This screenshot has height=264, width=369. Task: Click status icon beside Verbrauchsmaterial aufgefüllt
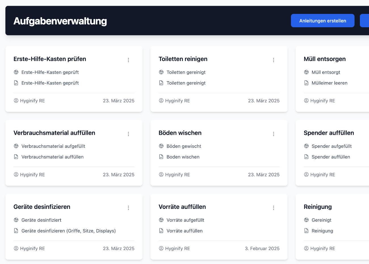pyautogui.click(x=16, y=146)
